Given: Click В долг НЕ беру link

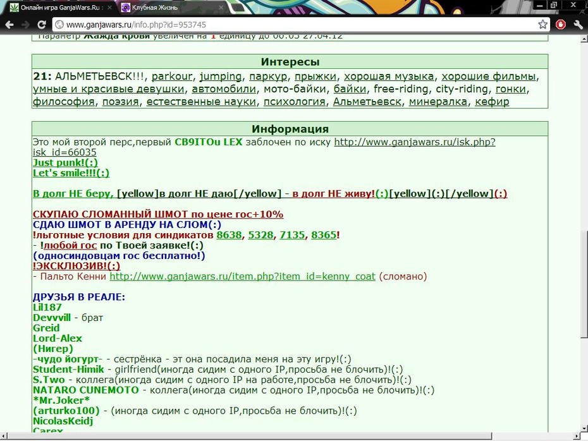Looking at the screenshot, I should point(73,194).
